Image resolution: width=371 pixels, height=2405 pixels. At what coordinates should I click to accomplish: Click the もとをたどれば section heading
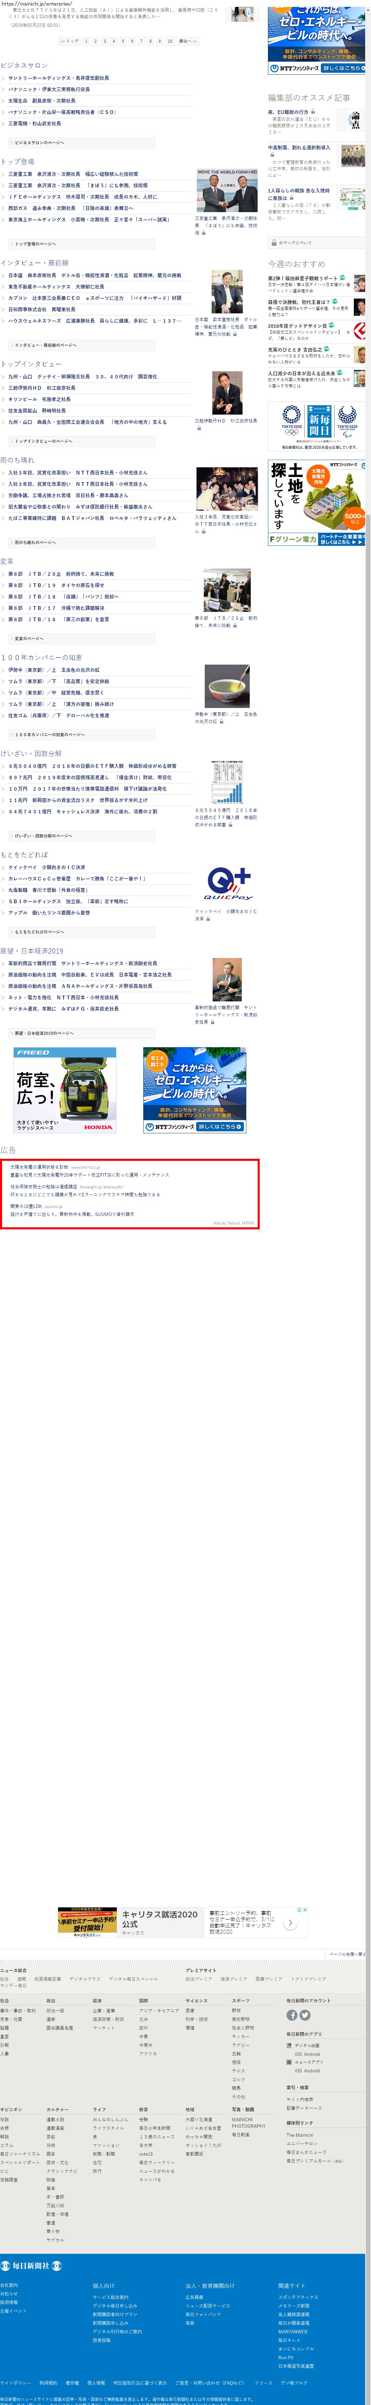coord(24,854)
